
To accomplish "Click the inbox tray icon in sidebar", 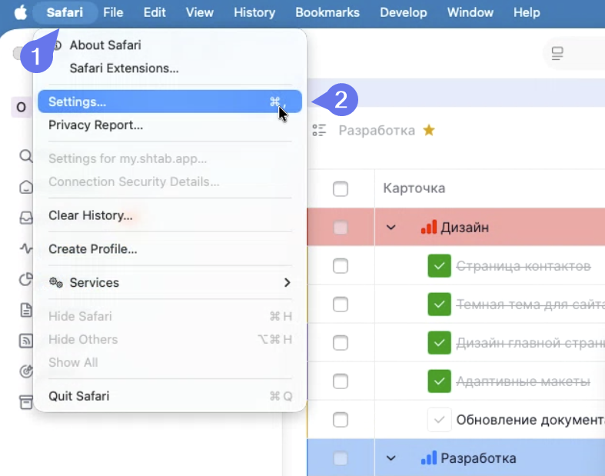I will (26, 218).
